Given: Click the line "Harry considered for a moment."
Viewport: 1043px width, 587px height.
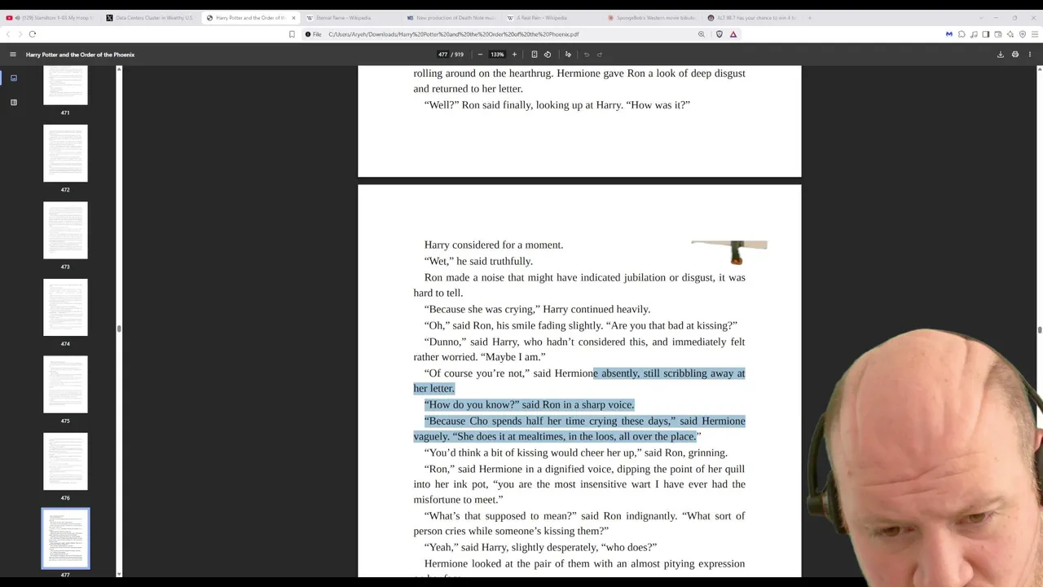Looking at the screenshot, I should [494, 245].
